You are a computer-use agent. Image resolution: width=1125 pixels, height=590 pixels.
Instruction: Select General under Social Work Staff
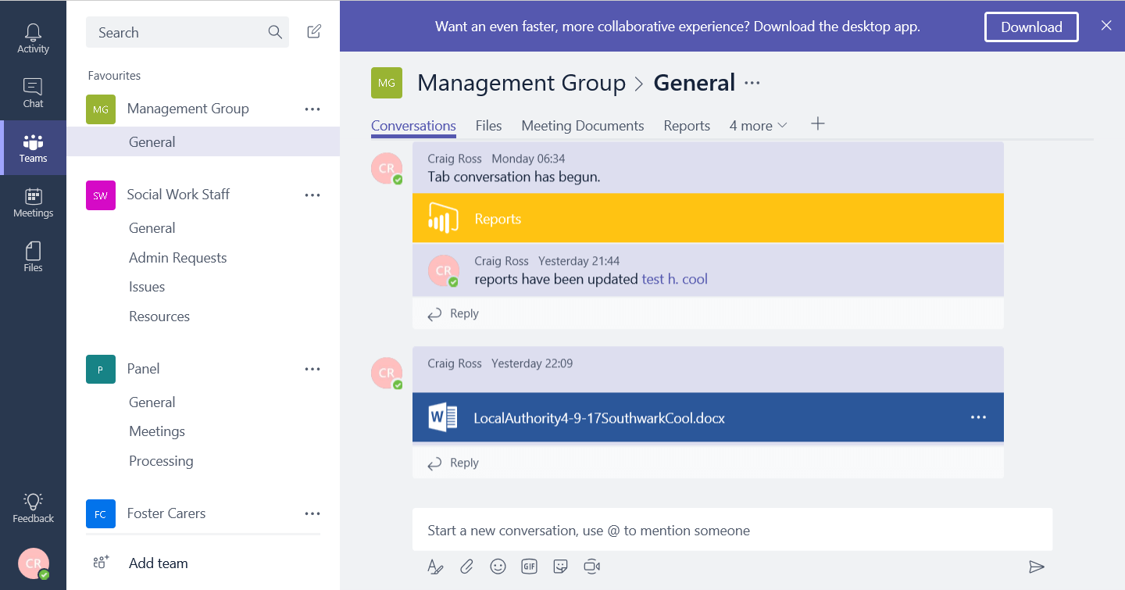152,228
